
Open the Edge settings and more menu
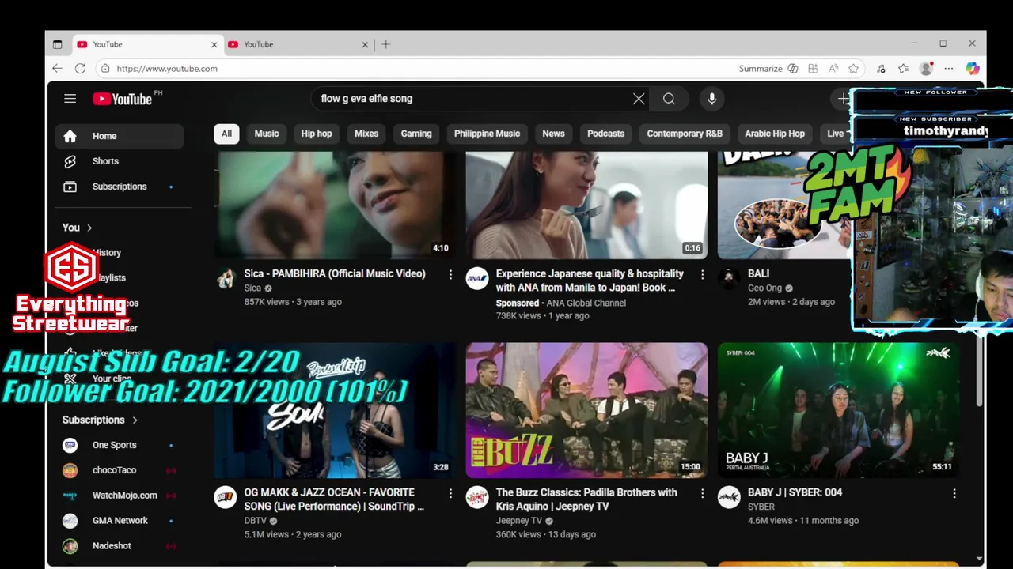948,69
